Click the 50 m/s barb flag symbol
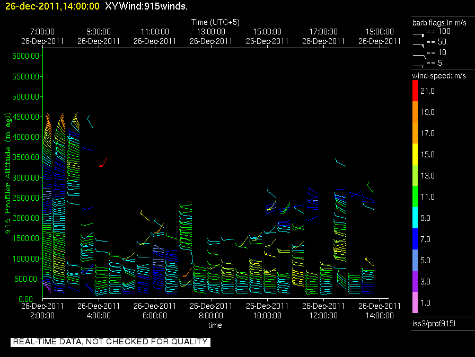The width and height of the screenshot is (475, 357). pos(418,46)
